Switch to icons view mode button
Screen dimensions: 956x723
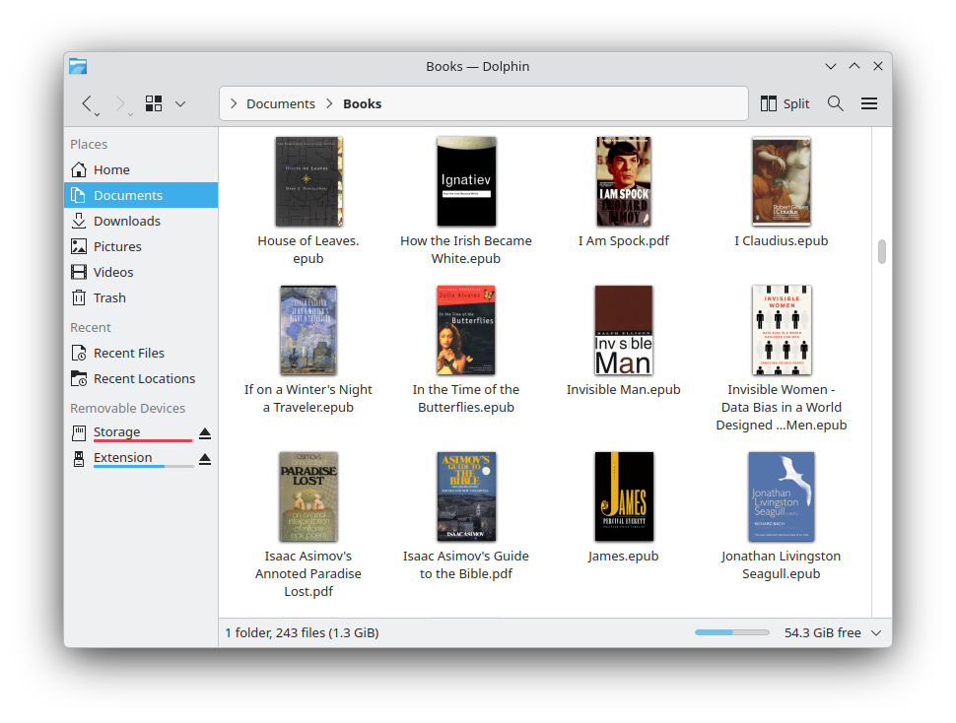pyautogui.click(x=154, y=103)
